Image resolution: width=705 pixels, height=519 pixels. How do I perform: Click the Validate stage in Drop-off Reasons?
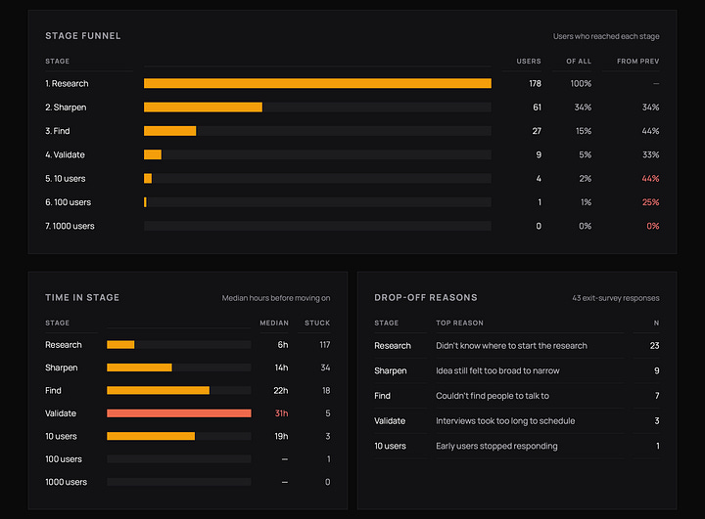click(390, 421)
